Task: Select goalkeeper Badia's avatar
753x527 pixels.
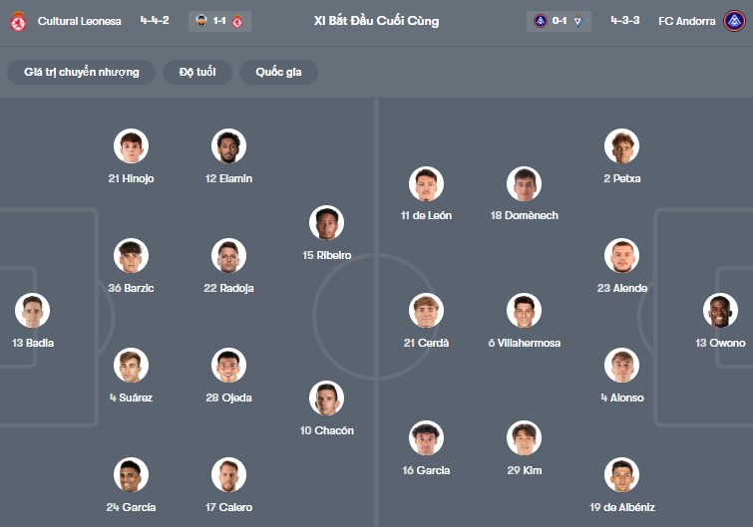Action: click(x=32, y=311)
